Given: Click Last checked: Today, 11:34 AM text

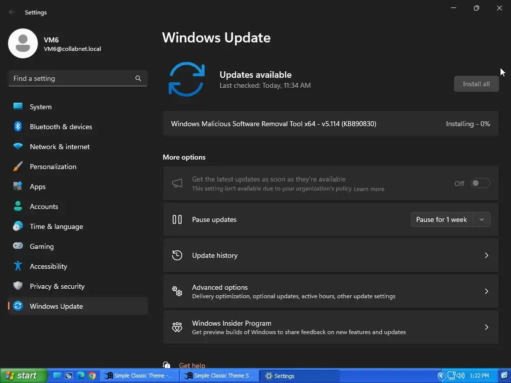Looking at the screenshot, I should point(265,85).
